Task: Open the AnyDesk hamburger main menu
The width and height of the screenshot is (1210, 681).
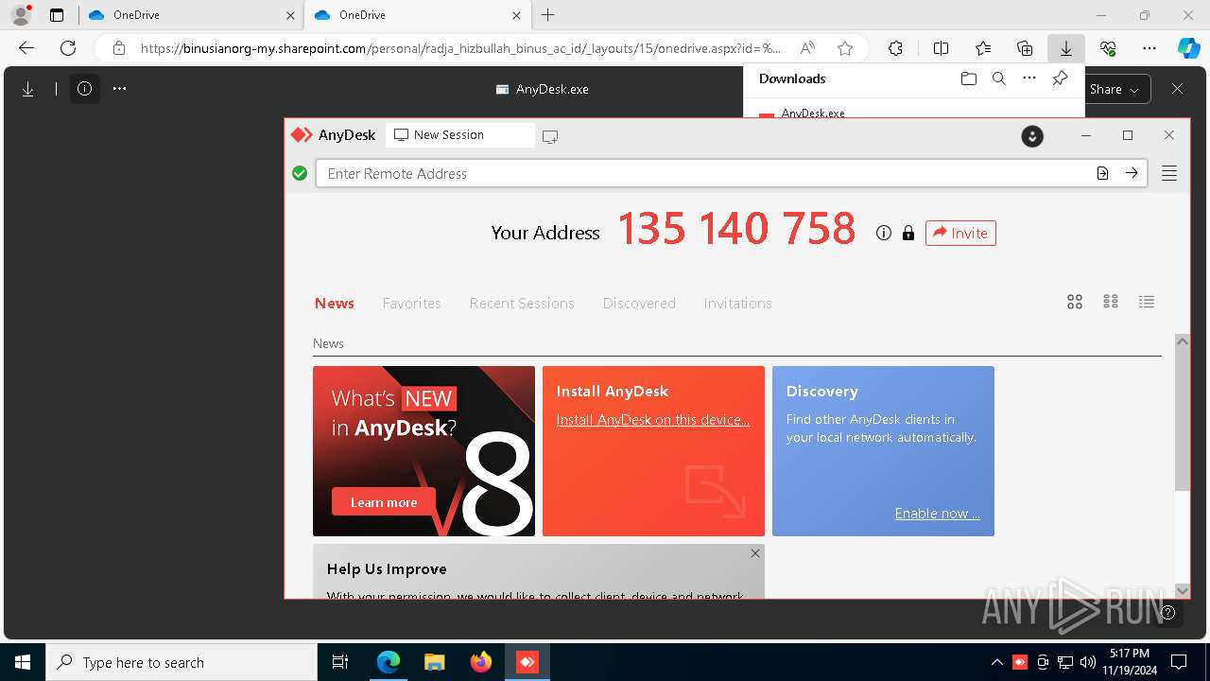Action: pyautogui.click(x=1169, y=173)
